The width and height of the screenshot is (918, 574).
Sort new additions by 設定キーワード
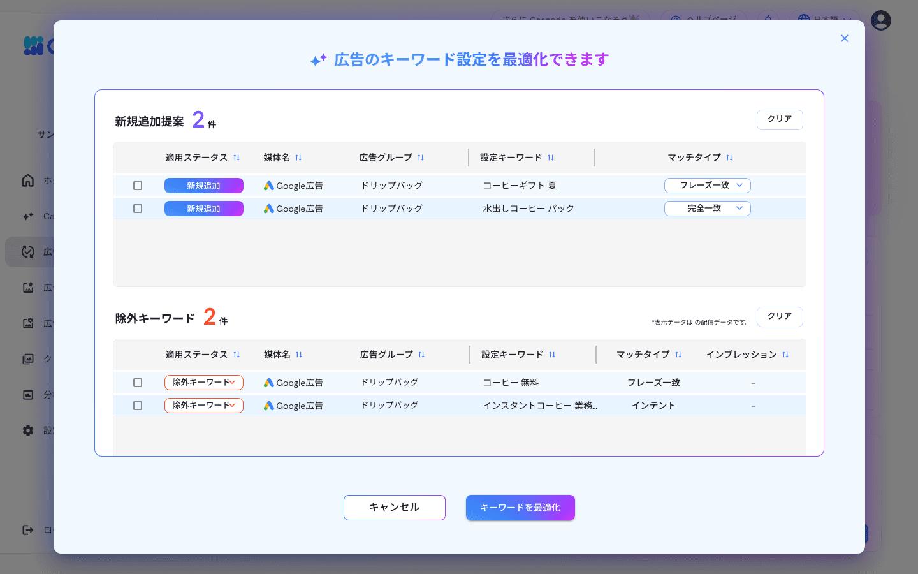[551, 158]
